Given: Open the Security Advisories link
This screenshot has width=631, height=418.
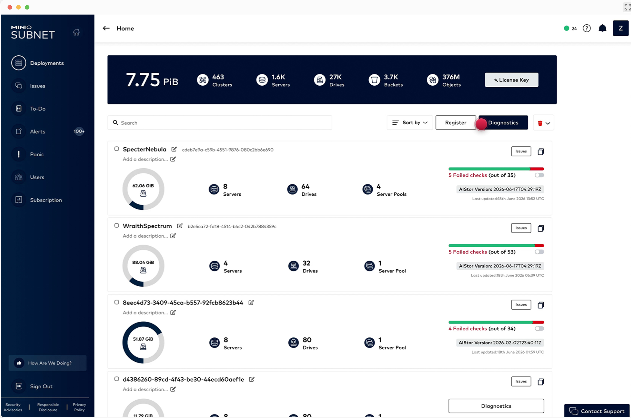Looking at the screenshot, I should click(13, 407).
